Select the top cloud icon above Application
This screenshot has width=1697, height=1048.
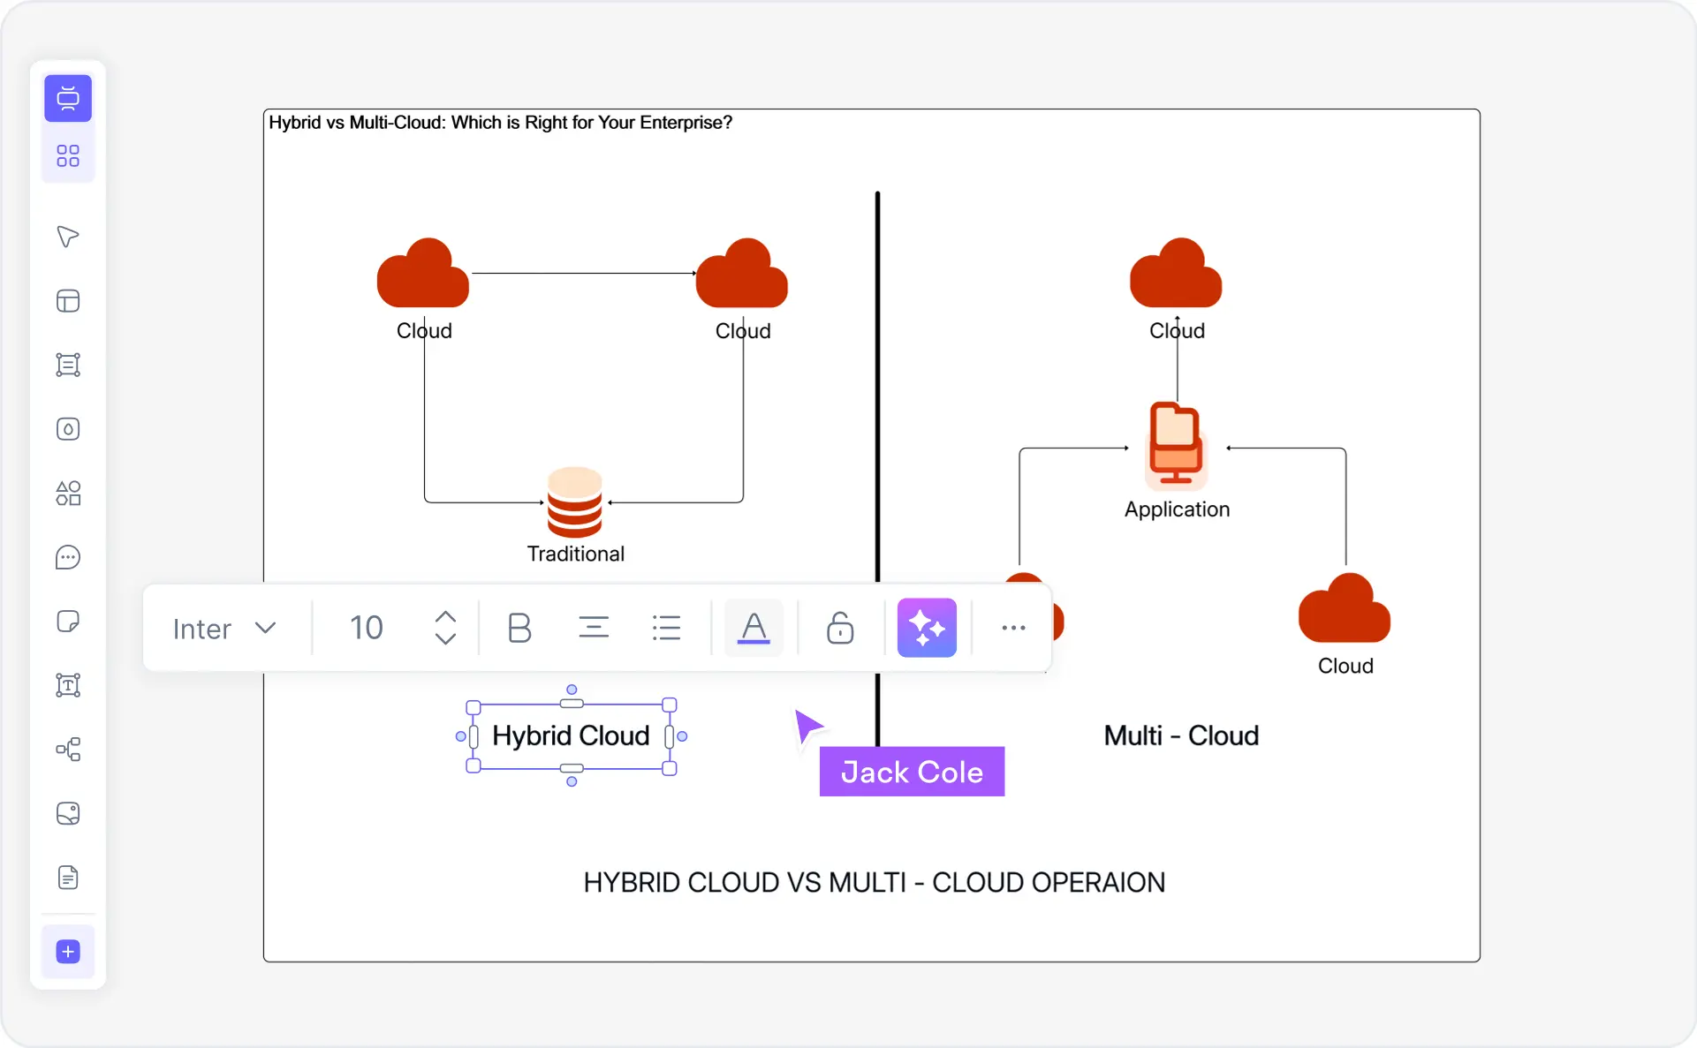tap(1176, 273)
